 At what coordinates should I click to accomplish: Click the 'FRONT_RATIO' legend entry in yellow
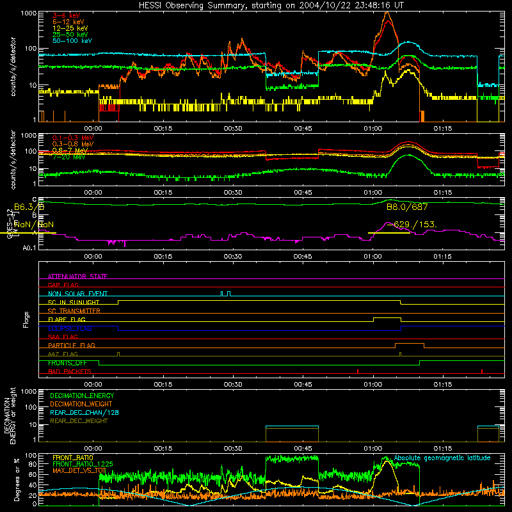(x=73, y=458)
